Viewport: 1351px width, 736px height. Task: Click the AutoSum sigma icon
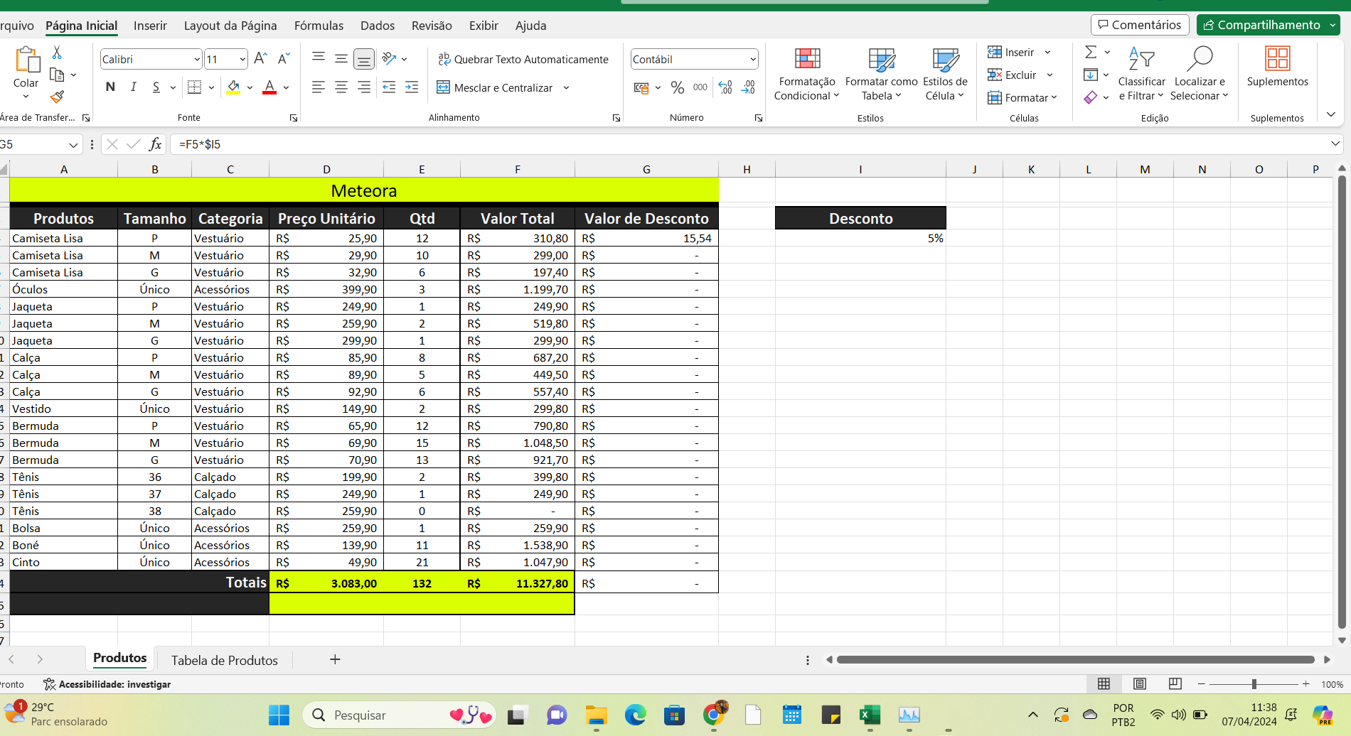coord(1091,52)
